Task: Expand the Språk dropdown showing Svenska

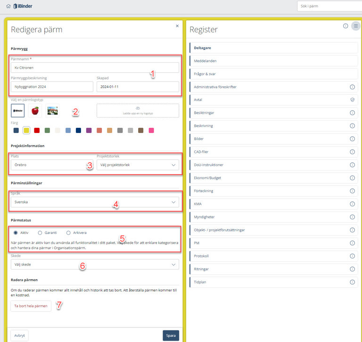Action: (95, 202)
